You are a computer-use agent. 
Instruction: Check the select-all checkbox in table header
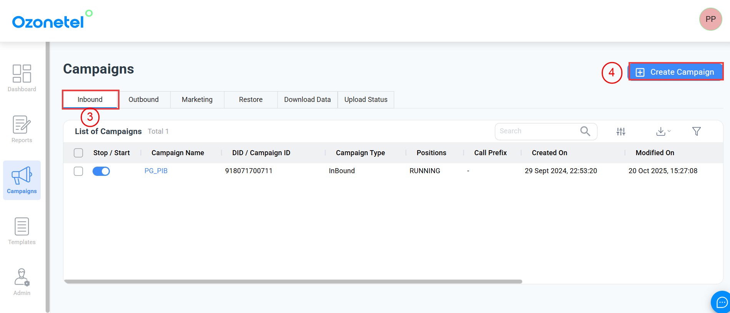point(78,153)
